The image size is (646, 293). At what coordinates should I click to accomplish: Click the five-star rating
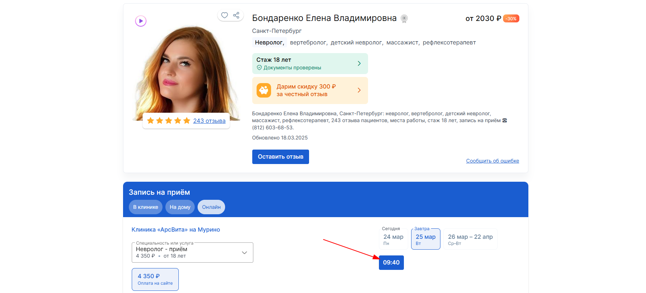coord(169,121)
